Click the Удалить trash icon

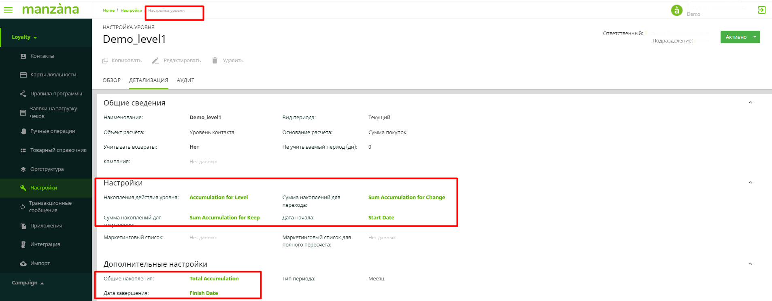click(x=215, y=61)
